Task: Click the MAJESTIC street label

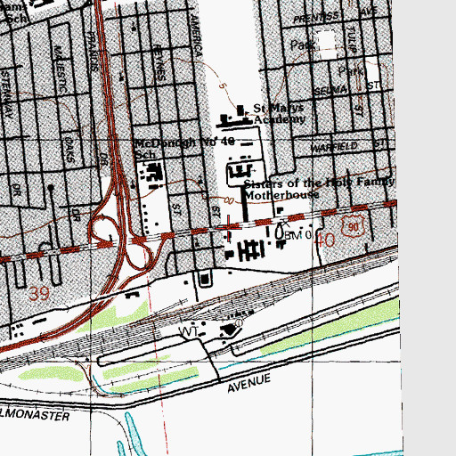Action: tap(61, 69)
